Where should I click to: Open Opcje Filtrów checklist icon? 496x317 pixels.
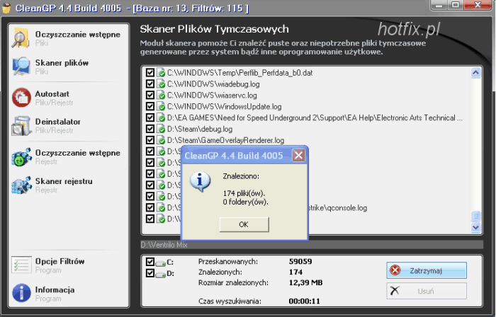21,265
